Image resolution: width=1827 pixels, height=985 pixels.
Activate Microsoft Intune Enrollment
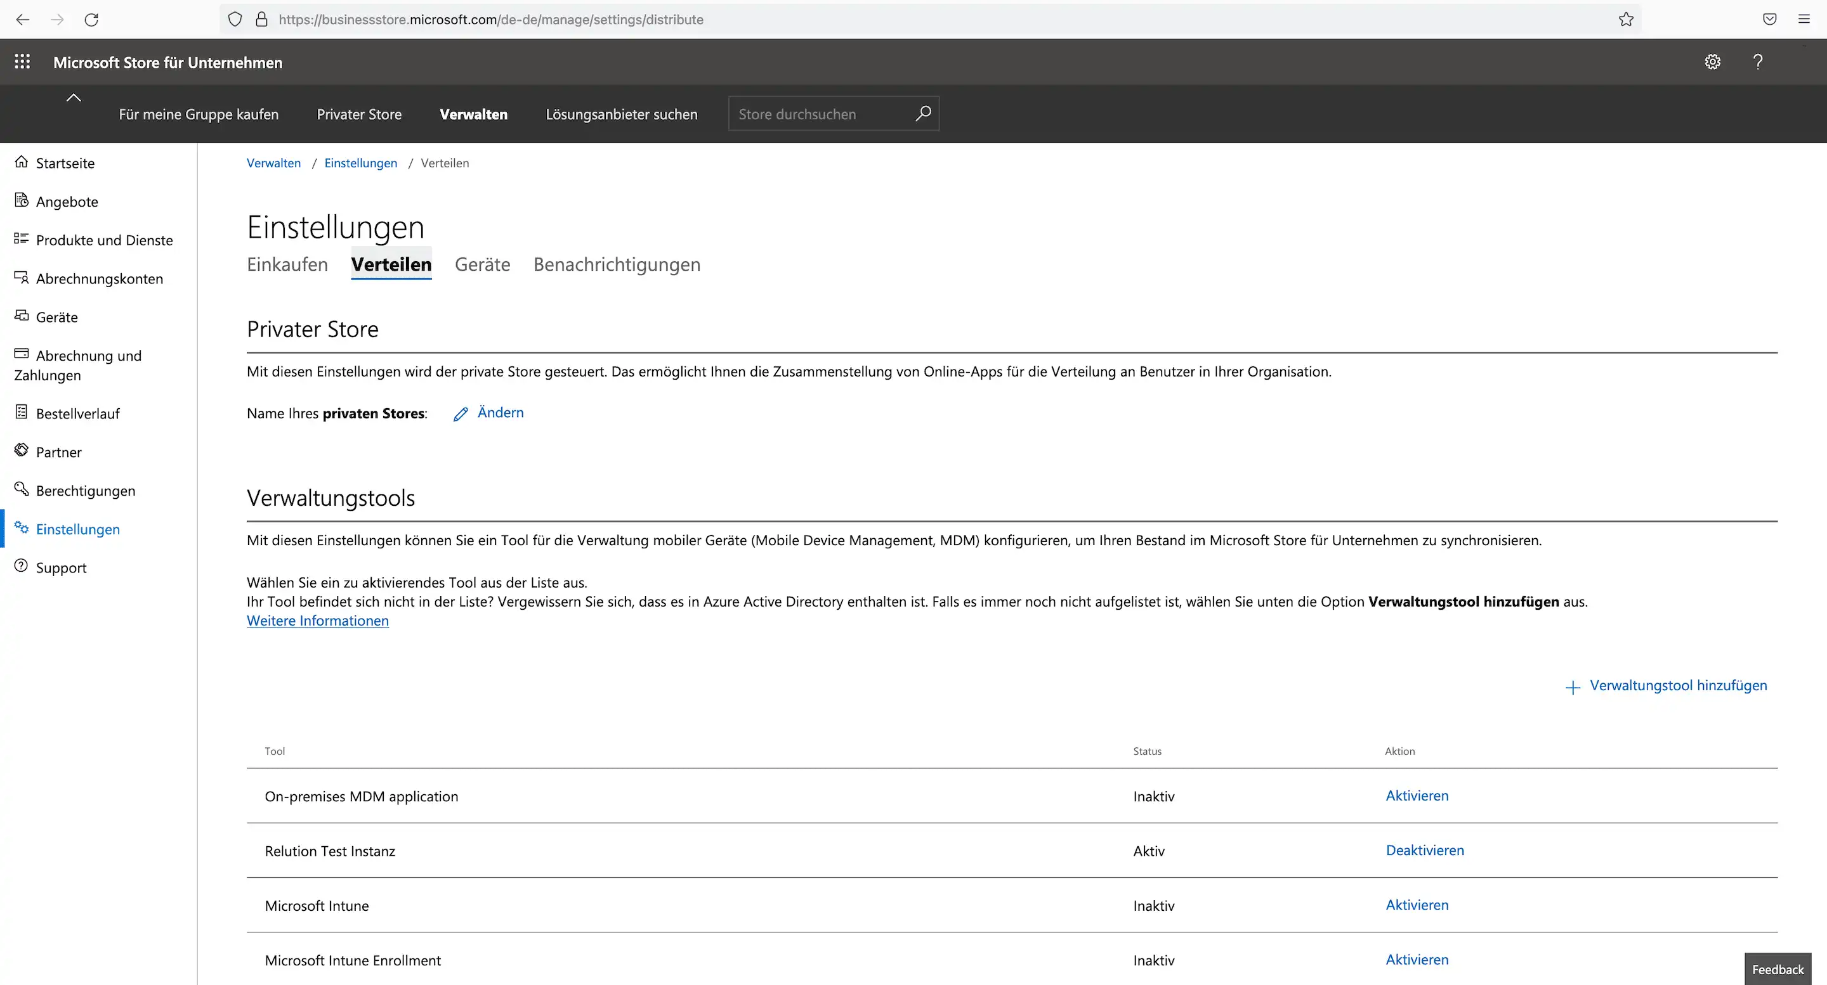(1417, 960)
